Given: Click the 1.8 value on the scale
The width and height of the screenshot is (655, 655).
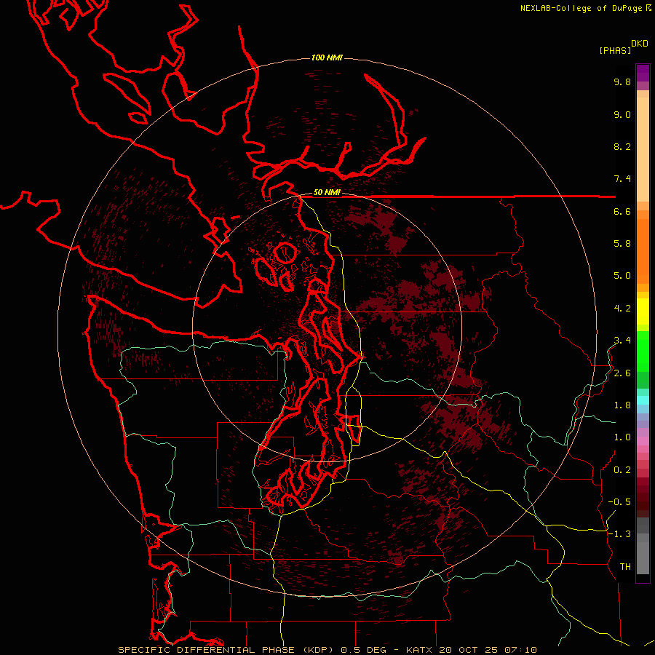Looking at the screenshot, I should pyautogui.click(x=622, y=405).
